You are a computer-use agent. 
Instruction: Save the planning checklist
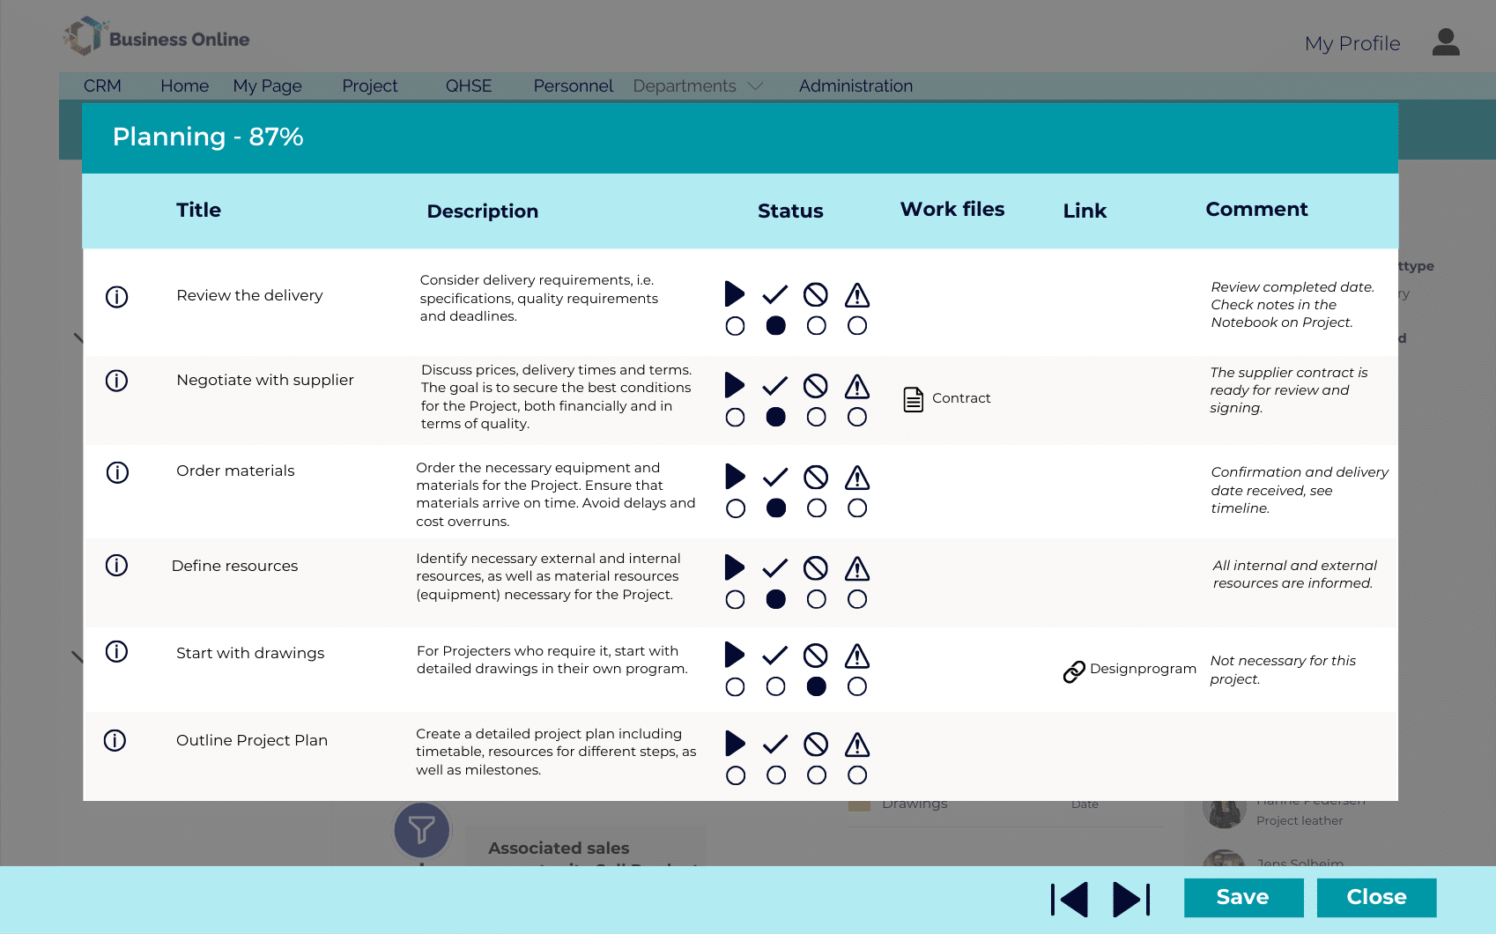[x=1243, y=898]
